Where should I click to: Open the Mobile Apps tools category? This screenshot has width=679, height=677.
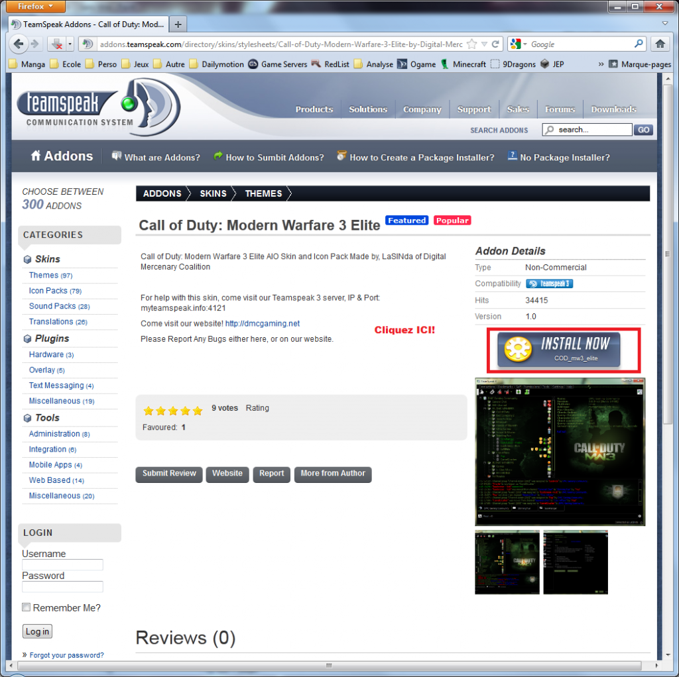(56, 465)
